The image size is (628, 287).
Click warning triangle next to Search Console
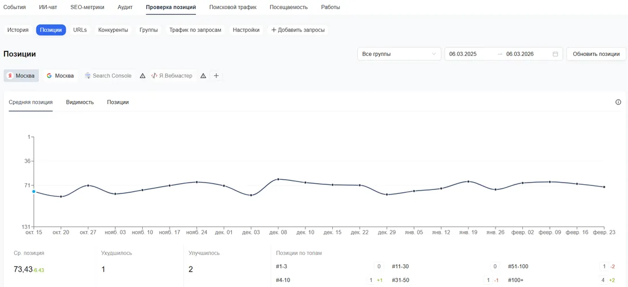pyautogui.click(x=142, y=76)
